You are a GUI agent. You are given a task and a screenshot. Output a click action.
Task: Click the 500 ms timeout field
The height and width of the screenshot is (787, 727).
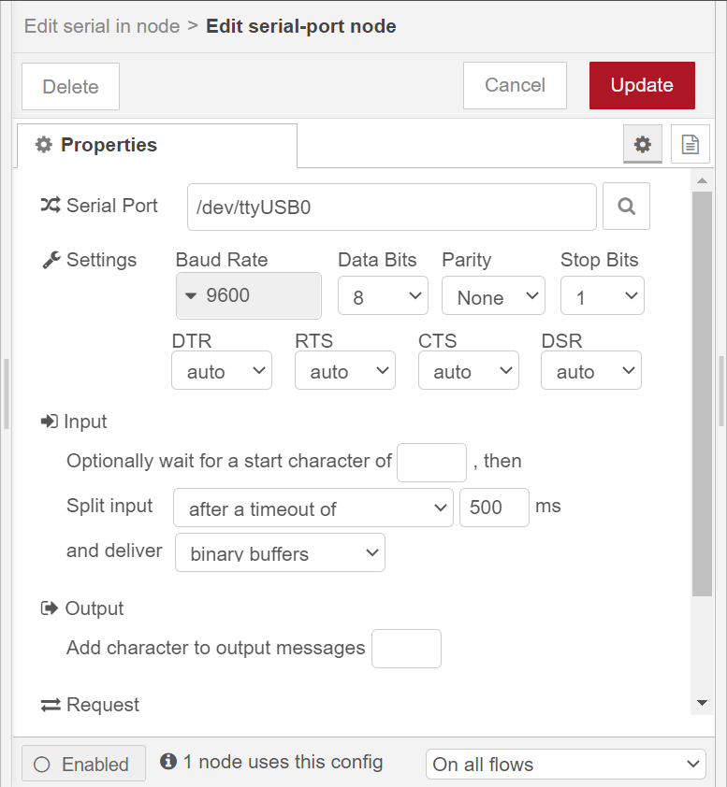tap(494, 508)
